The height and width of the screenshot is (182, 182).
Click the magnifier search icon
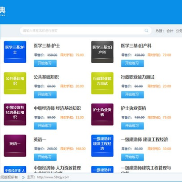tap(147, 30)
